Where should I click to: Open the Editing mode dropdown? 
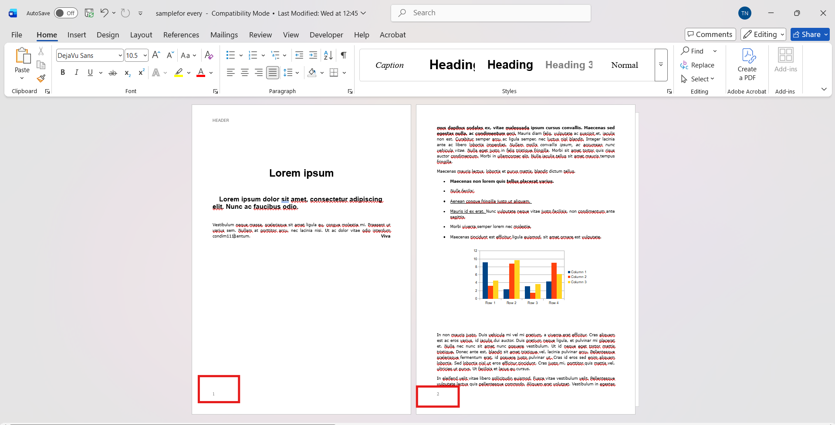(x=764, y=34)
